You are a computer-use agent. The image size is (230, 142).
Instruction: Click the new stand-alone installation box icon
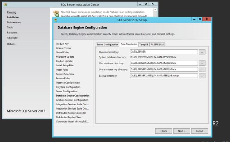point(56,13)
